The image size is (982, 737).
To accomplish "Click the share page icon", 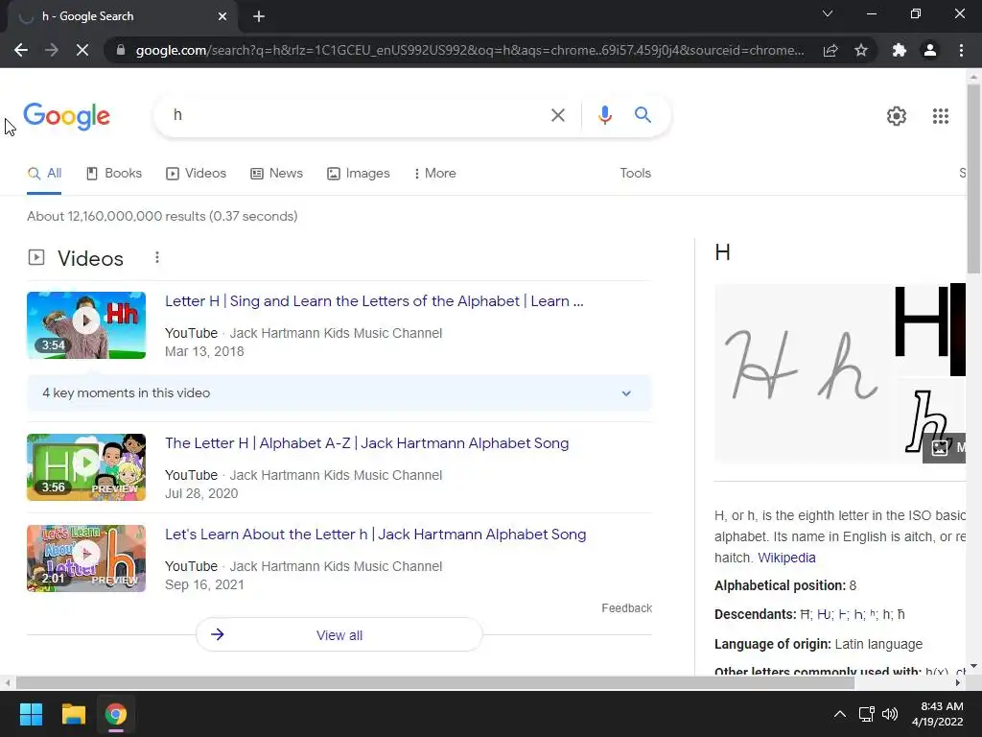I will click(830, 50).
